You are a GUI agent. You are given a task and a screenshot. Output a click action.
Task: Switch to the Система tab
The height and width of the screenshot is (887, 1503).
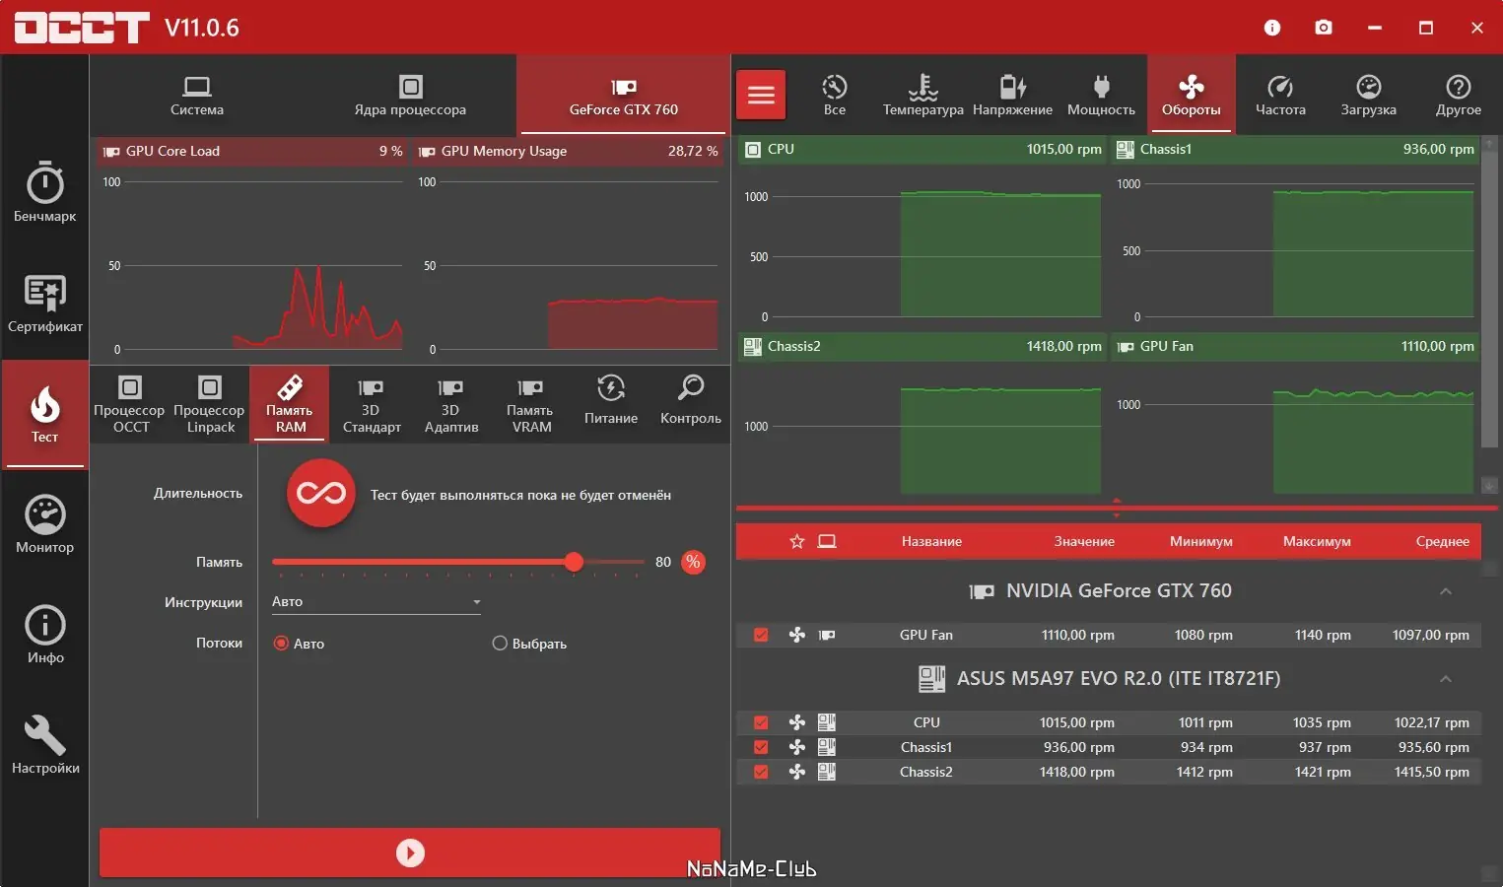coord(197,96)
